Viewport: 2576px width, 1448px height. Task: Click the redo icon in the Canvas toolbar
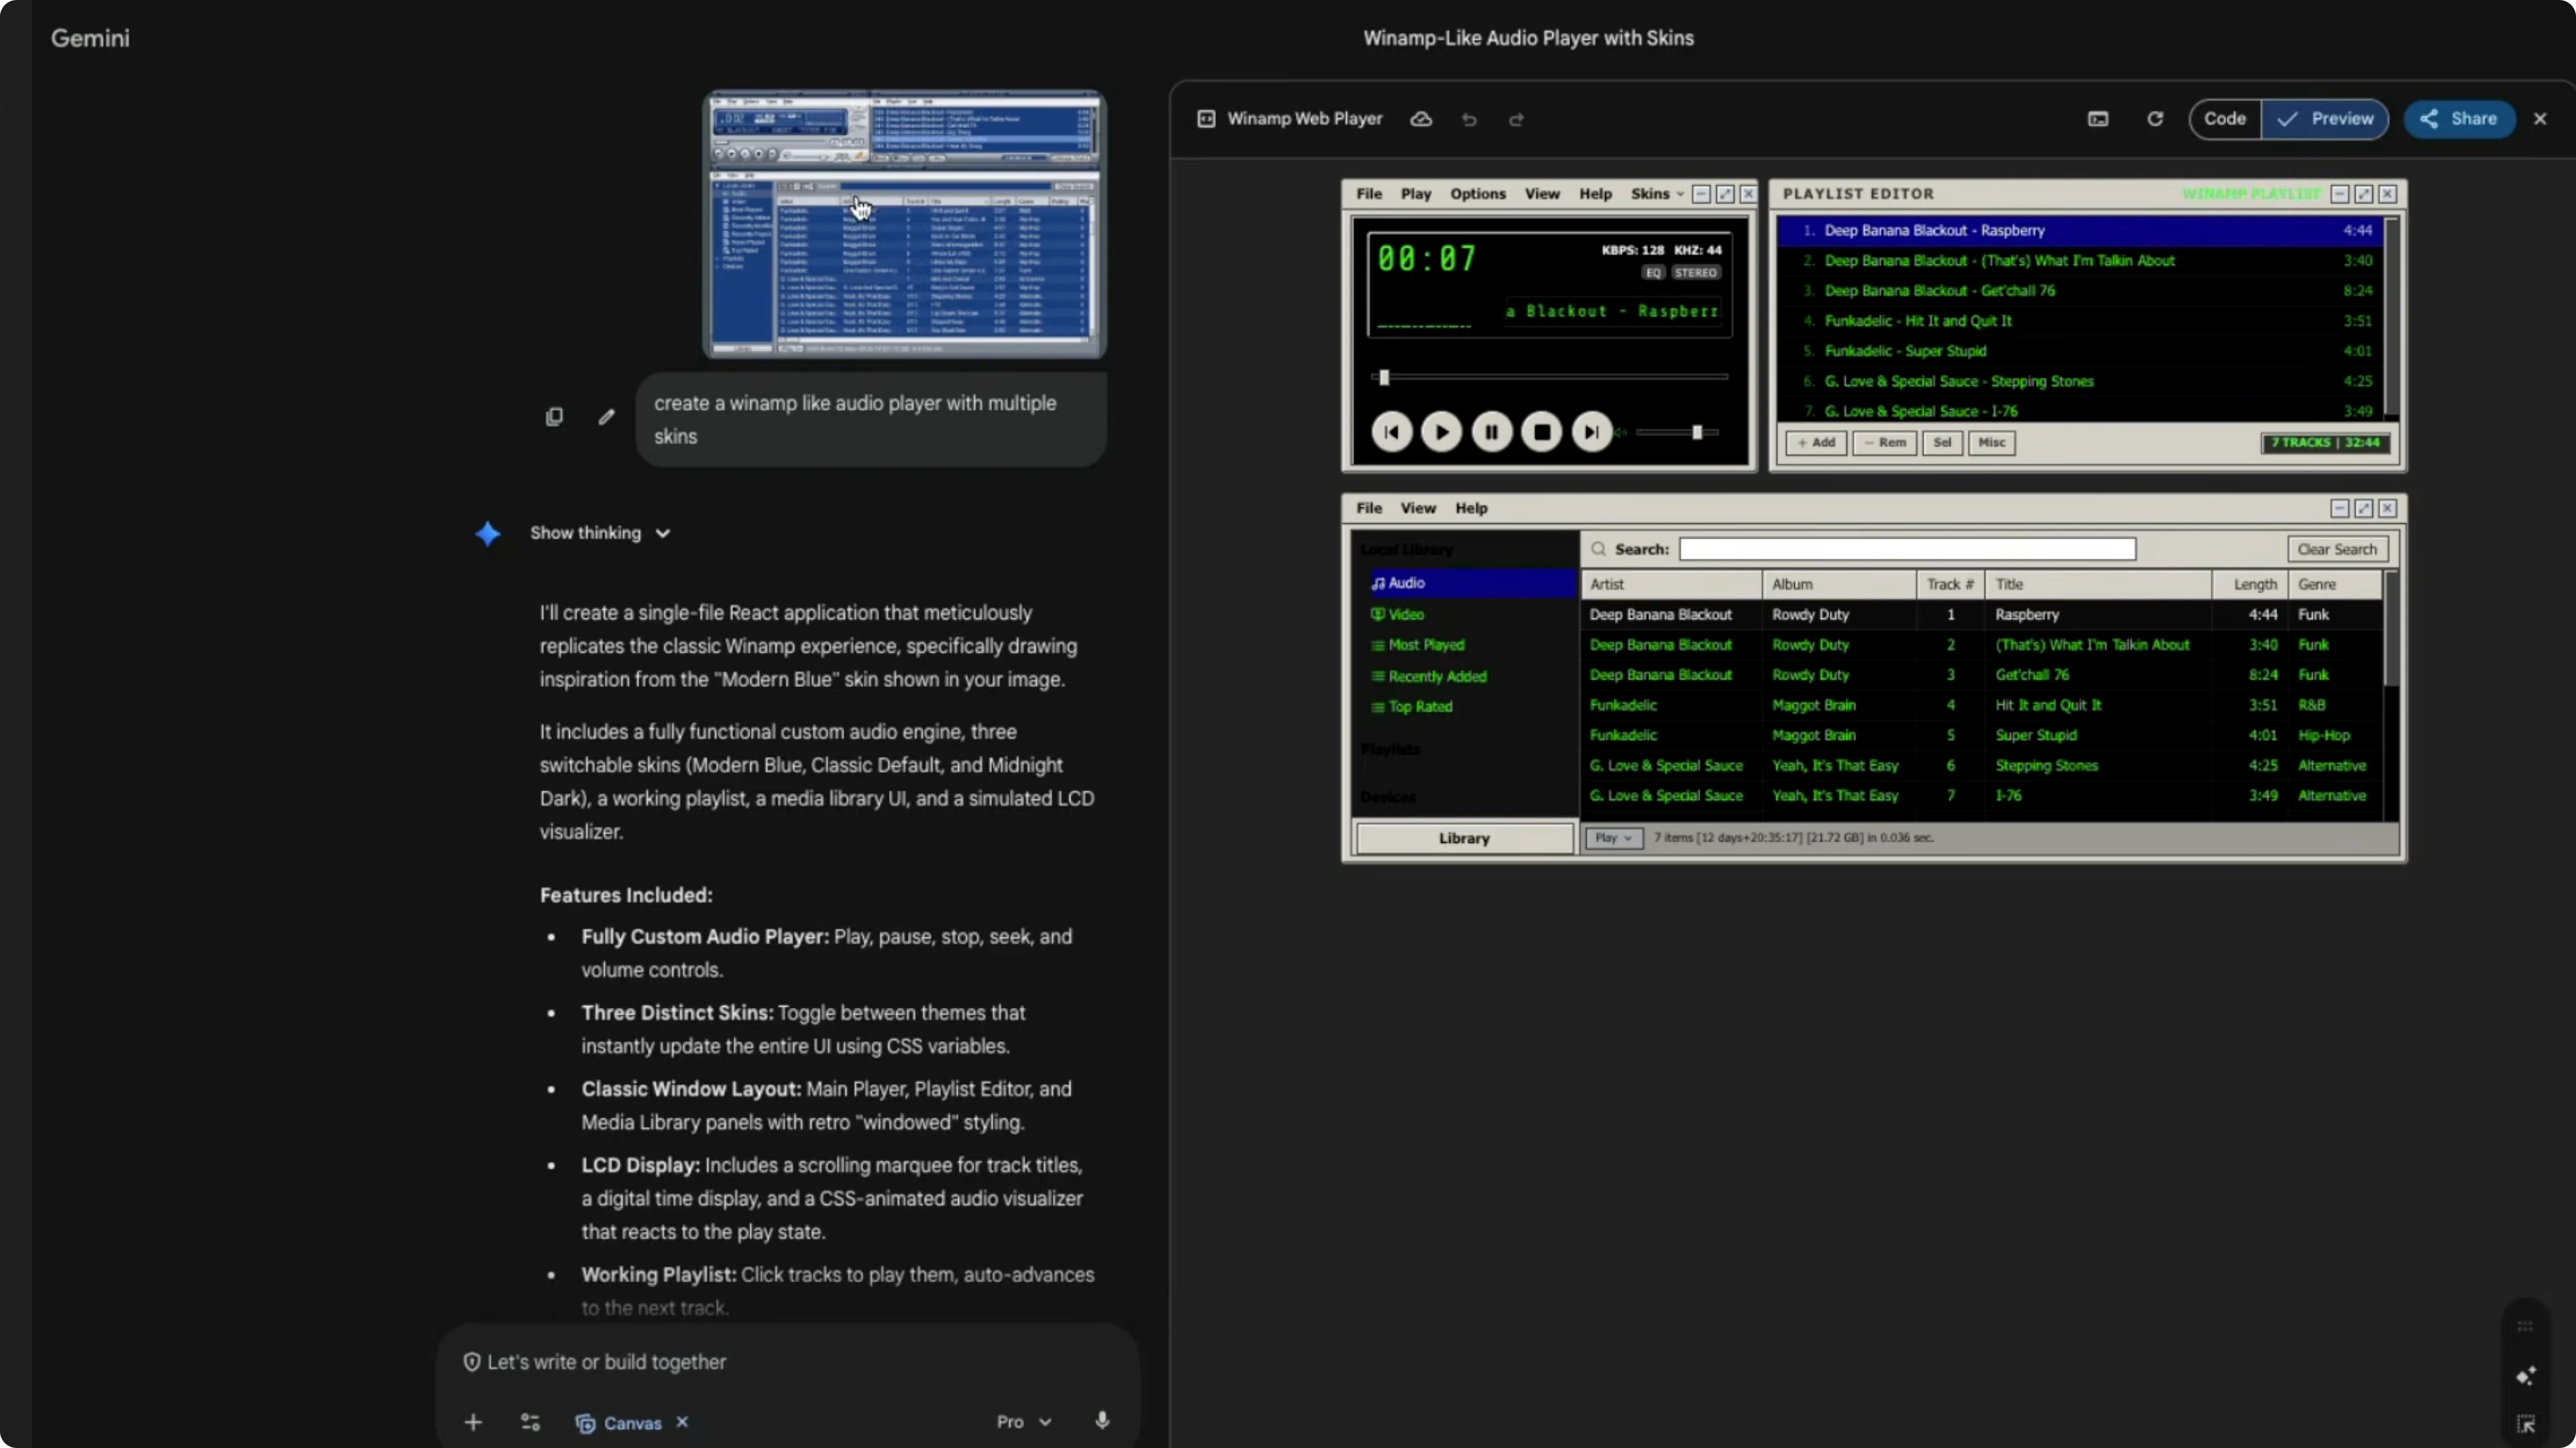click(x=1516, y=119)
